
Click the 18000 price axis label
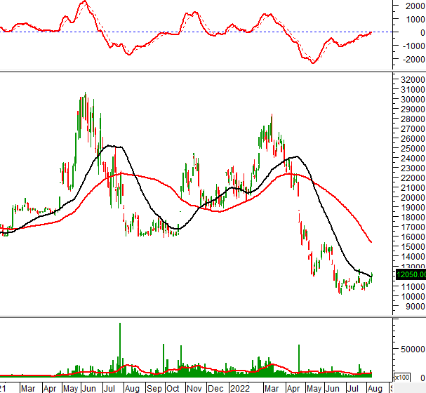[413, 217]
